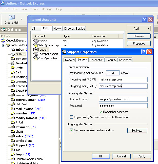Viewport: 158px width, 164px height.
Task: Open the Update Domain Cancel folder
Action: 29,159
